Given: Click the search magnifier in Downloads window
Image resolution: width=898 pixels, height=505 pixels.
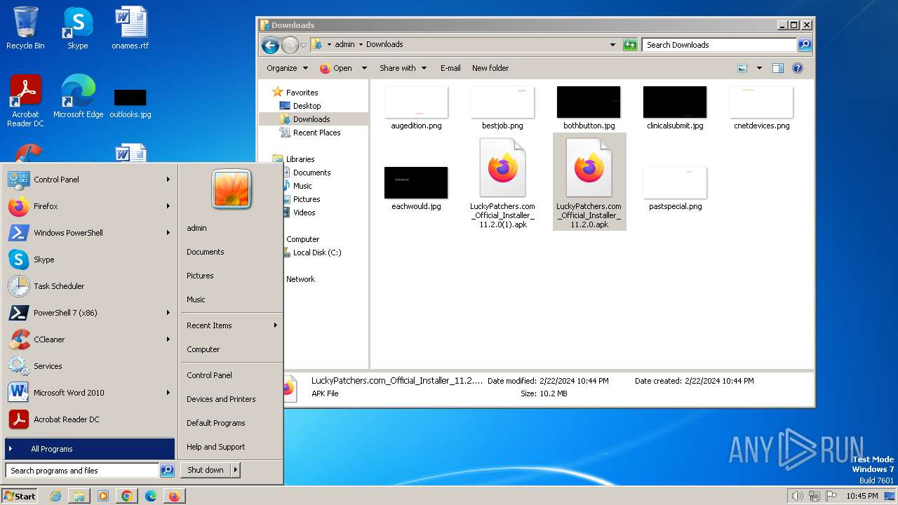Looking at the screenshot, I should pos(804,45).
